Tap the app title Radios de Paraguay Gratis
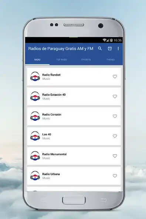The height and width of the screenshot is (219, 146). (x=61, y=48)
